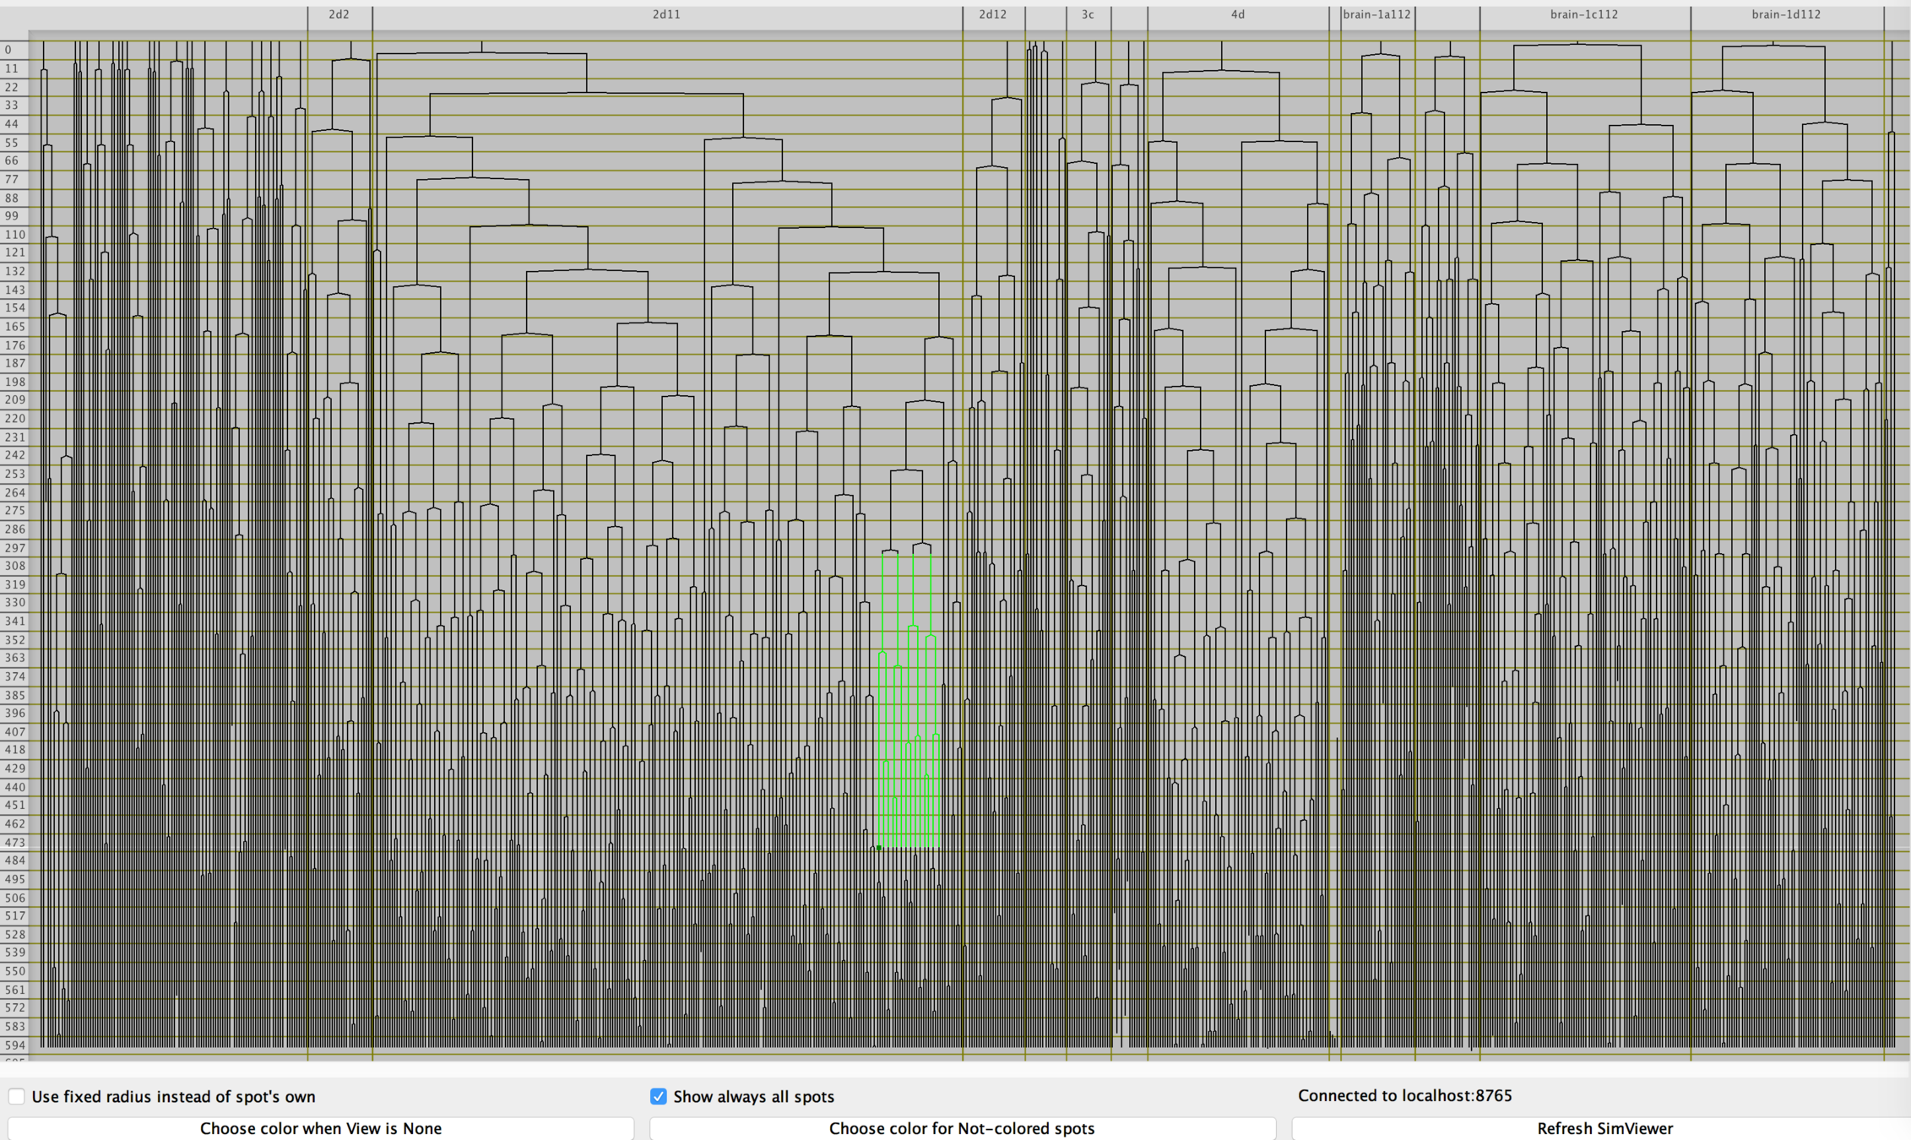Click the 2d11 lineage column header
The width and height of the screenshot is (1911, 1140).
click(666, 14)
